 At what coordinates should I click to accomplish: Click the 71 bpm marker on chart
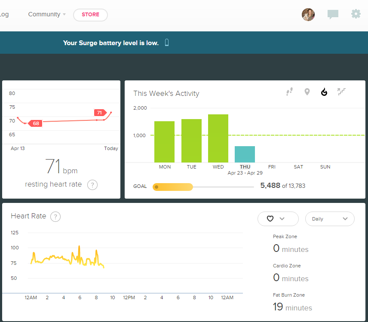coord(99,113)
